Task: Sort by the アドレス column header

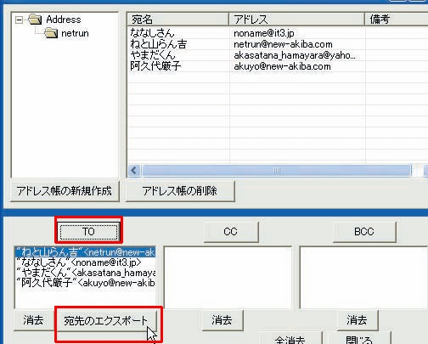Action: point(296,20)
